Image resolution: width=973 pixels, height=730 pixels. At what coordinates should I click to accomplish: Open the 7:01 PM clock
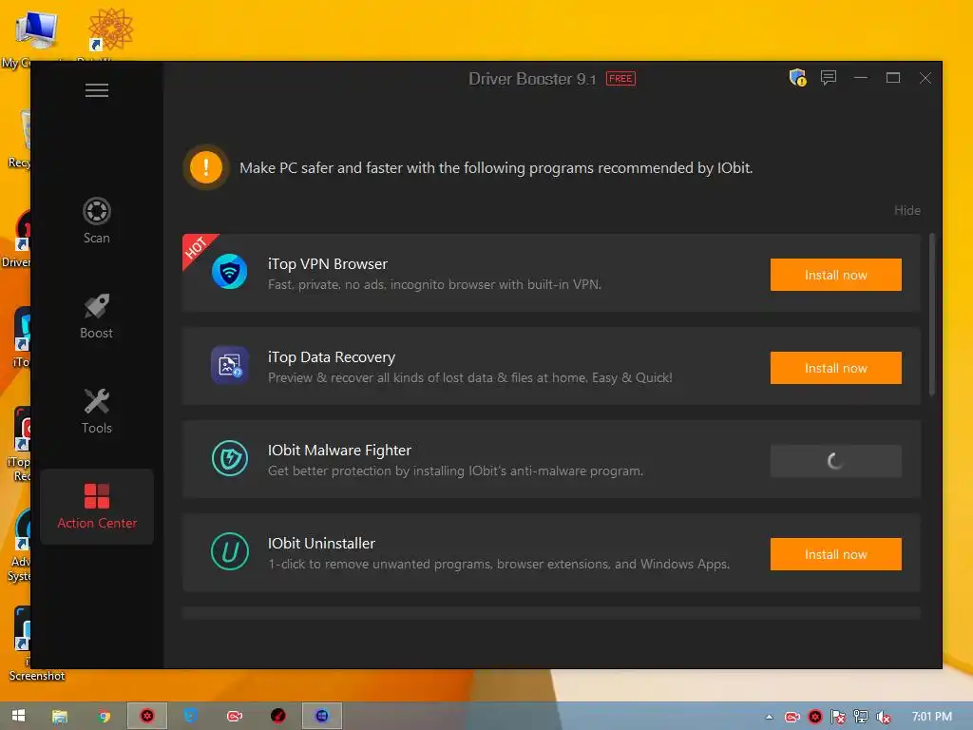coord(931,717)
